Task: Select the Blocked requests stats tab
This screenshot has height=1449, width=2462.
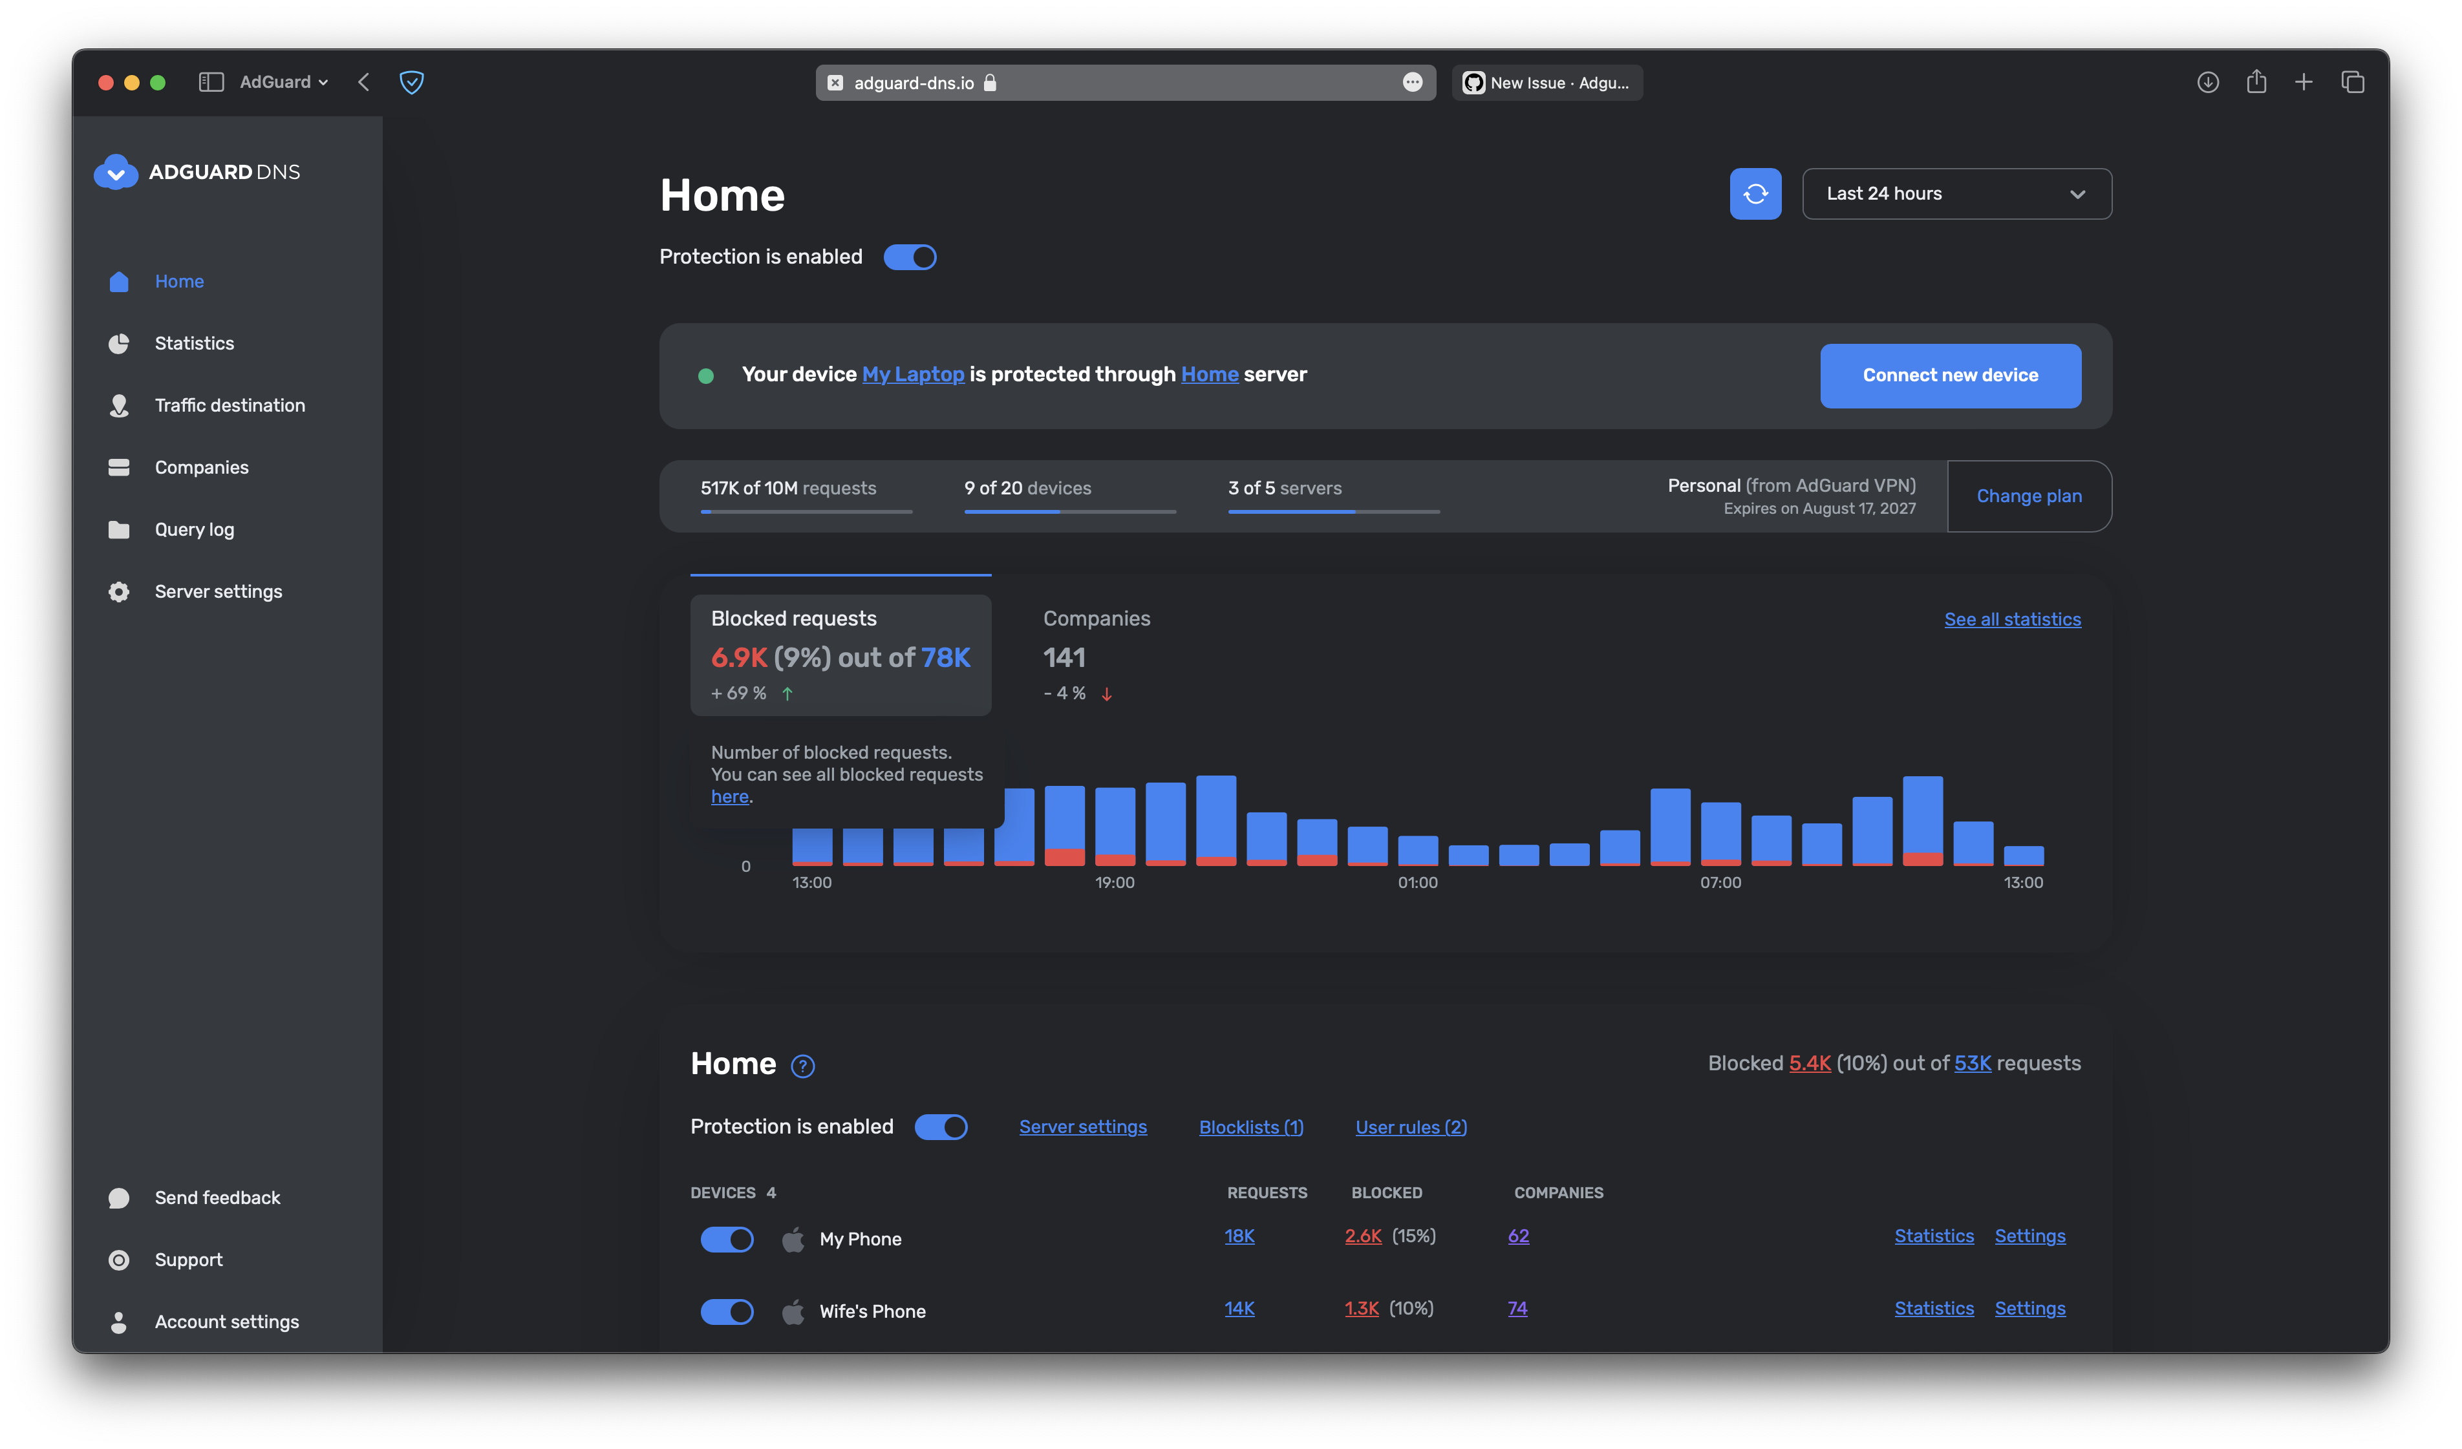Action: [841, 655]
